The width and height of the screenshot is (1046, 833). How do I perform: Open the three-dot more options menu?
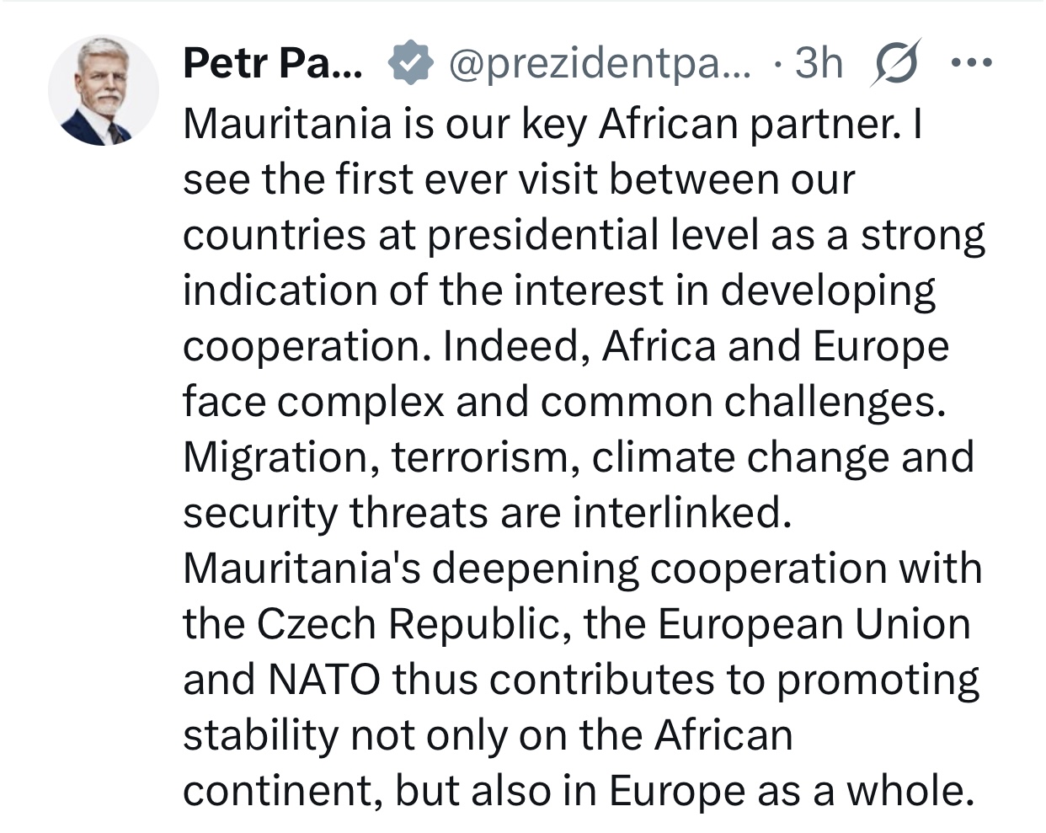973,61
